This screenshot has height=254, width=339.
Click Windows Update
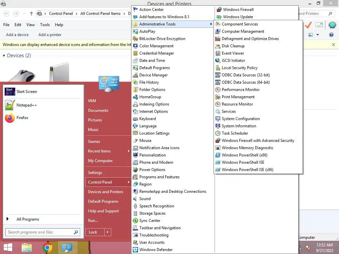[x=238, y=17]
